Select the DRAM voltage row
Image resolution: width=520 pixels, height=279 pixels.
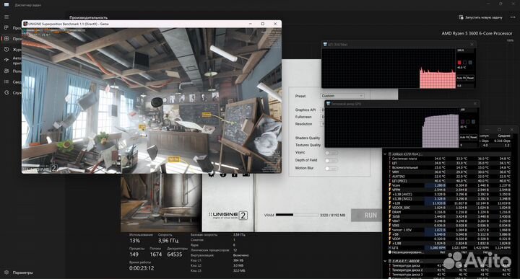point(449,212)
